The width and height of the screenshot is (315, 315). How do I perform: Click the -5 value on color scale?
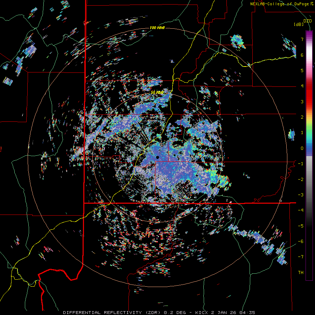click(x=301, y=226)
